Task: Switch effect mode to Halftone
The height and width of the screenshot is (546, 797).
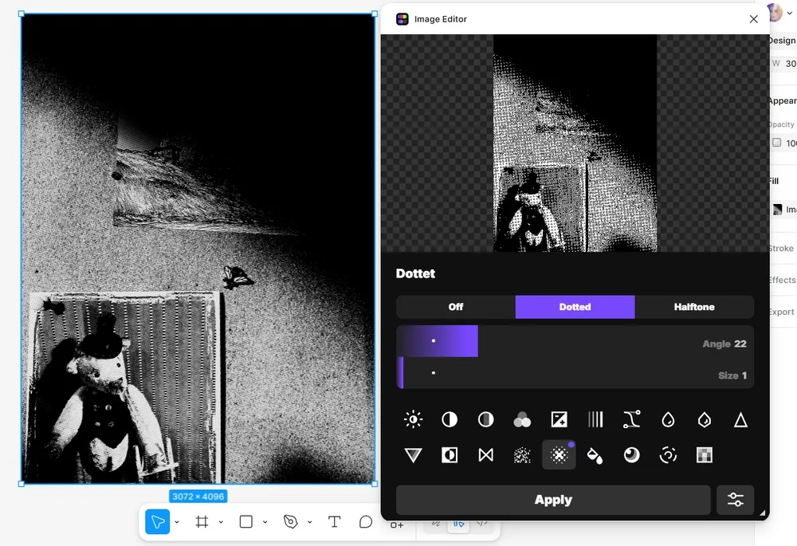Action: [693, 307]
